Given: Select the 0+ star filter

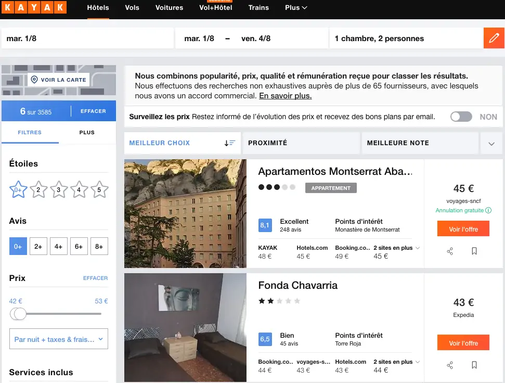Looking at the screenshot, I should tap(18, 189).
